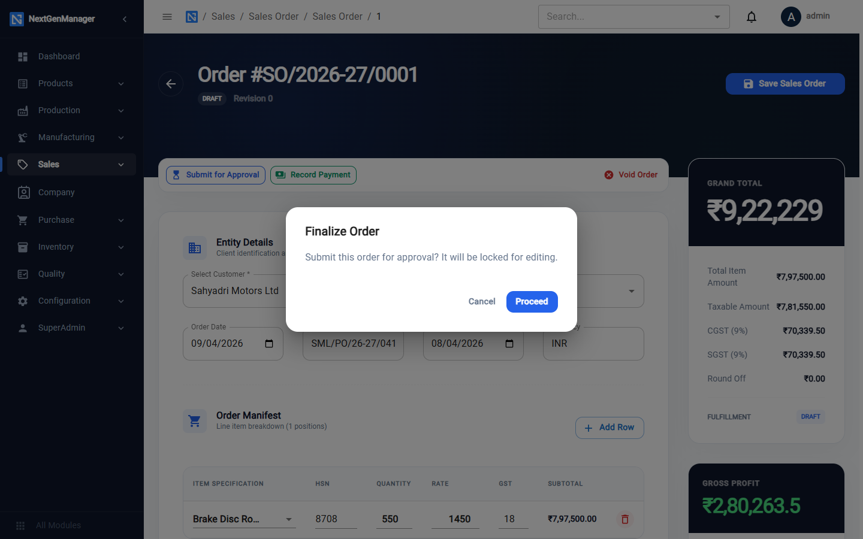This screenshot has height=539, width=863.
Task: Click the Dashboard icon in sidebar
Action: point(23,57)
